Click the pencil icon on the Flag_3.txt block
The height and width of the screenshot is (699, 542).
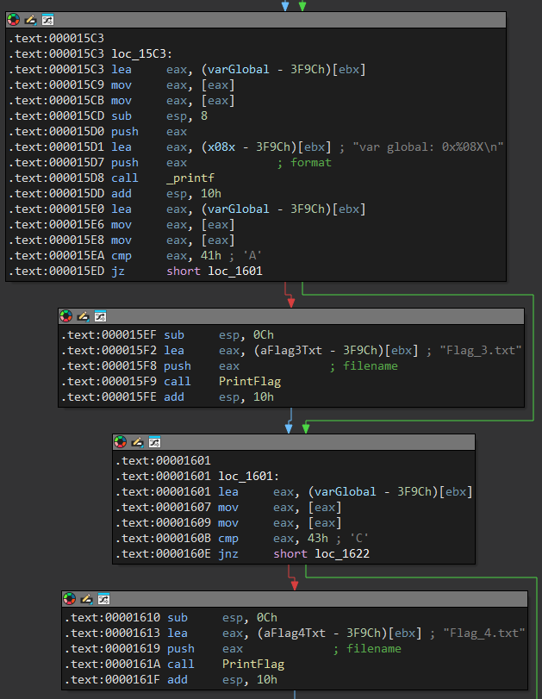(84, 317)
